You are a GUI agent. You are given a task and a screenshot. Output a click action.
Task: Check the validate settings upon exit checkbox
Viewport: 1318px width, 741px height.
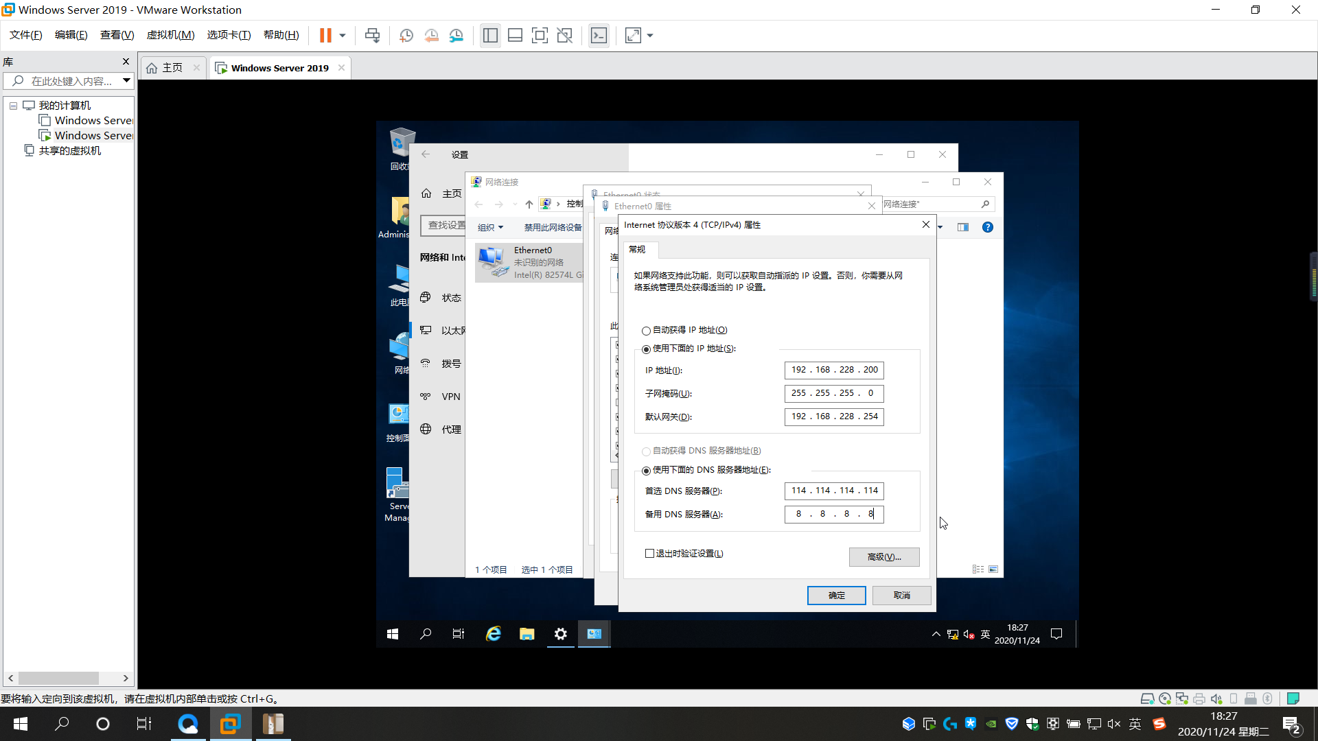coord(649,553)
